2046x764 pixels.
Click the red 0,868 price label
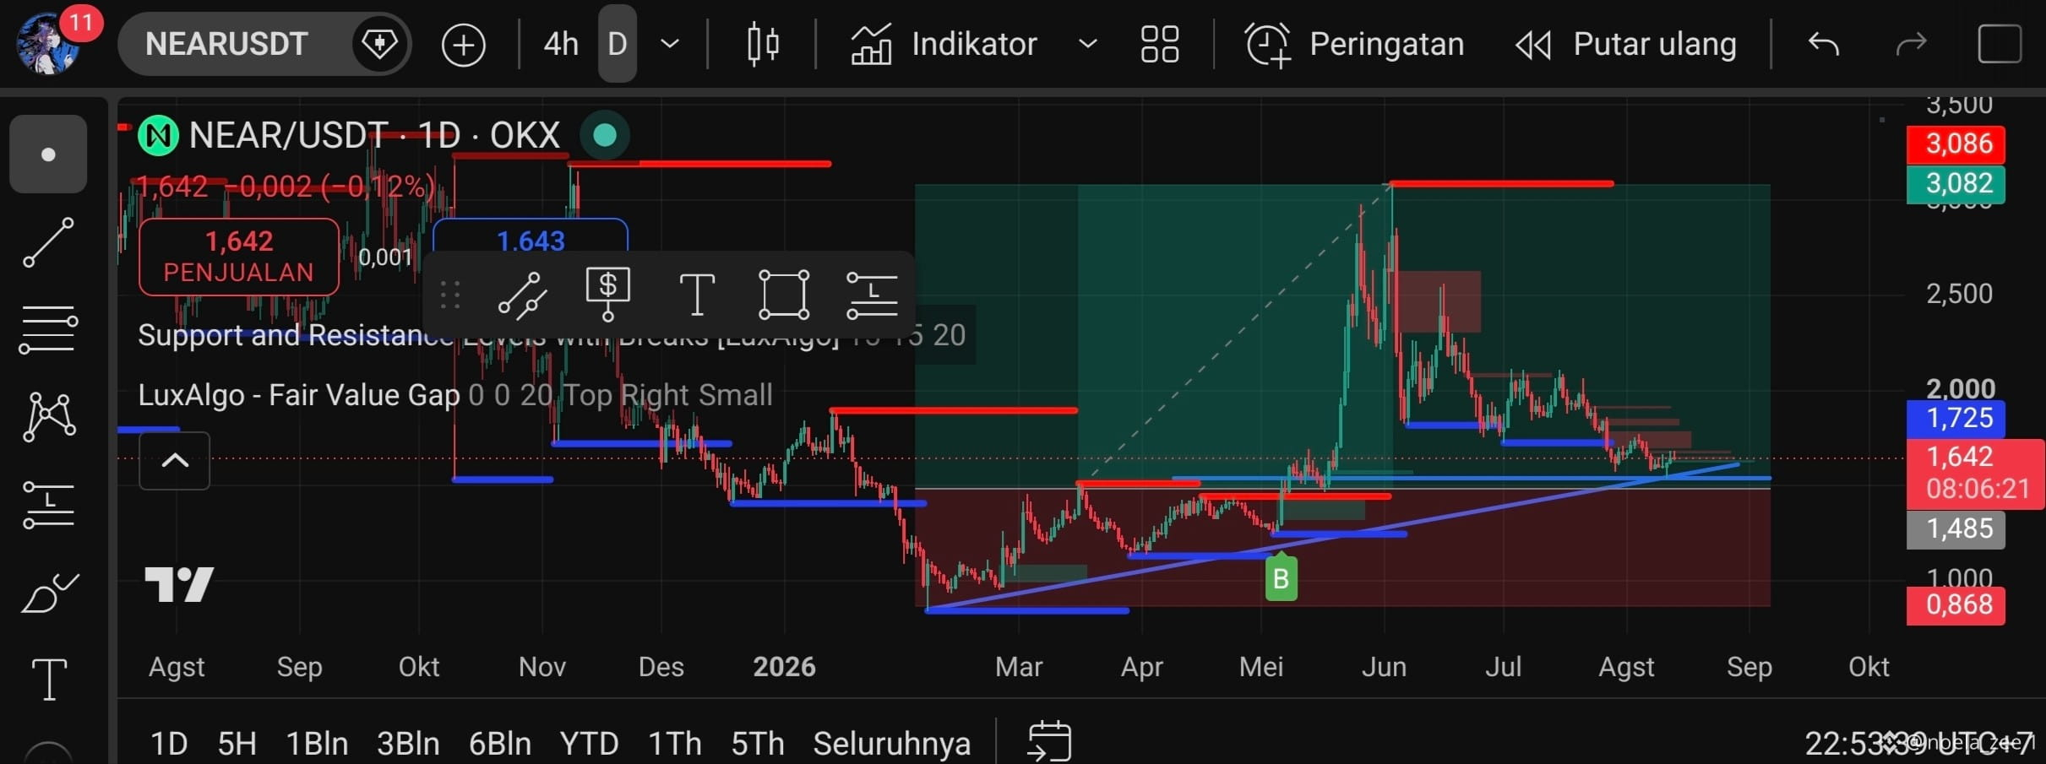click(1956, 605)
